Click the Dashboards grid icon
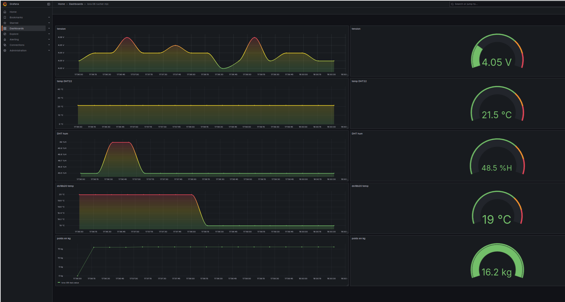Image resolution: width=565 pixels, height=302 pixels. click(5, 29)
